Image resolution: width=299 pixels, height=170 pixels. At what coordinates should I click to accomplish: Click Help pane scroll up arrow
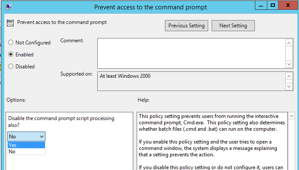(292, 116)
